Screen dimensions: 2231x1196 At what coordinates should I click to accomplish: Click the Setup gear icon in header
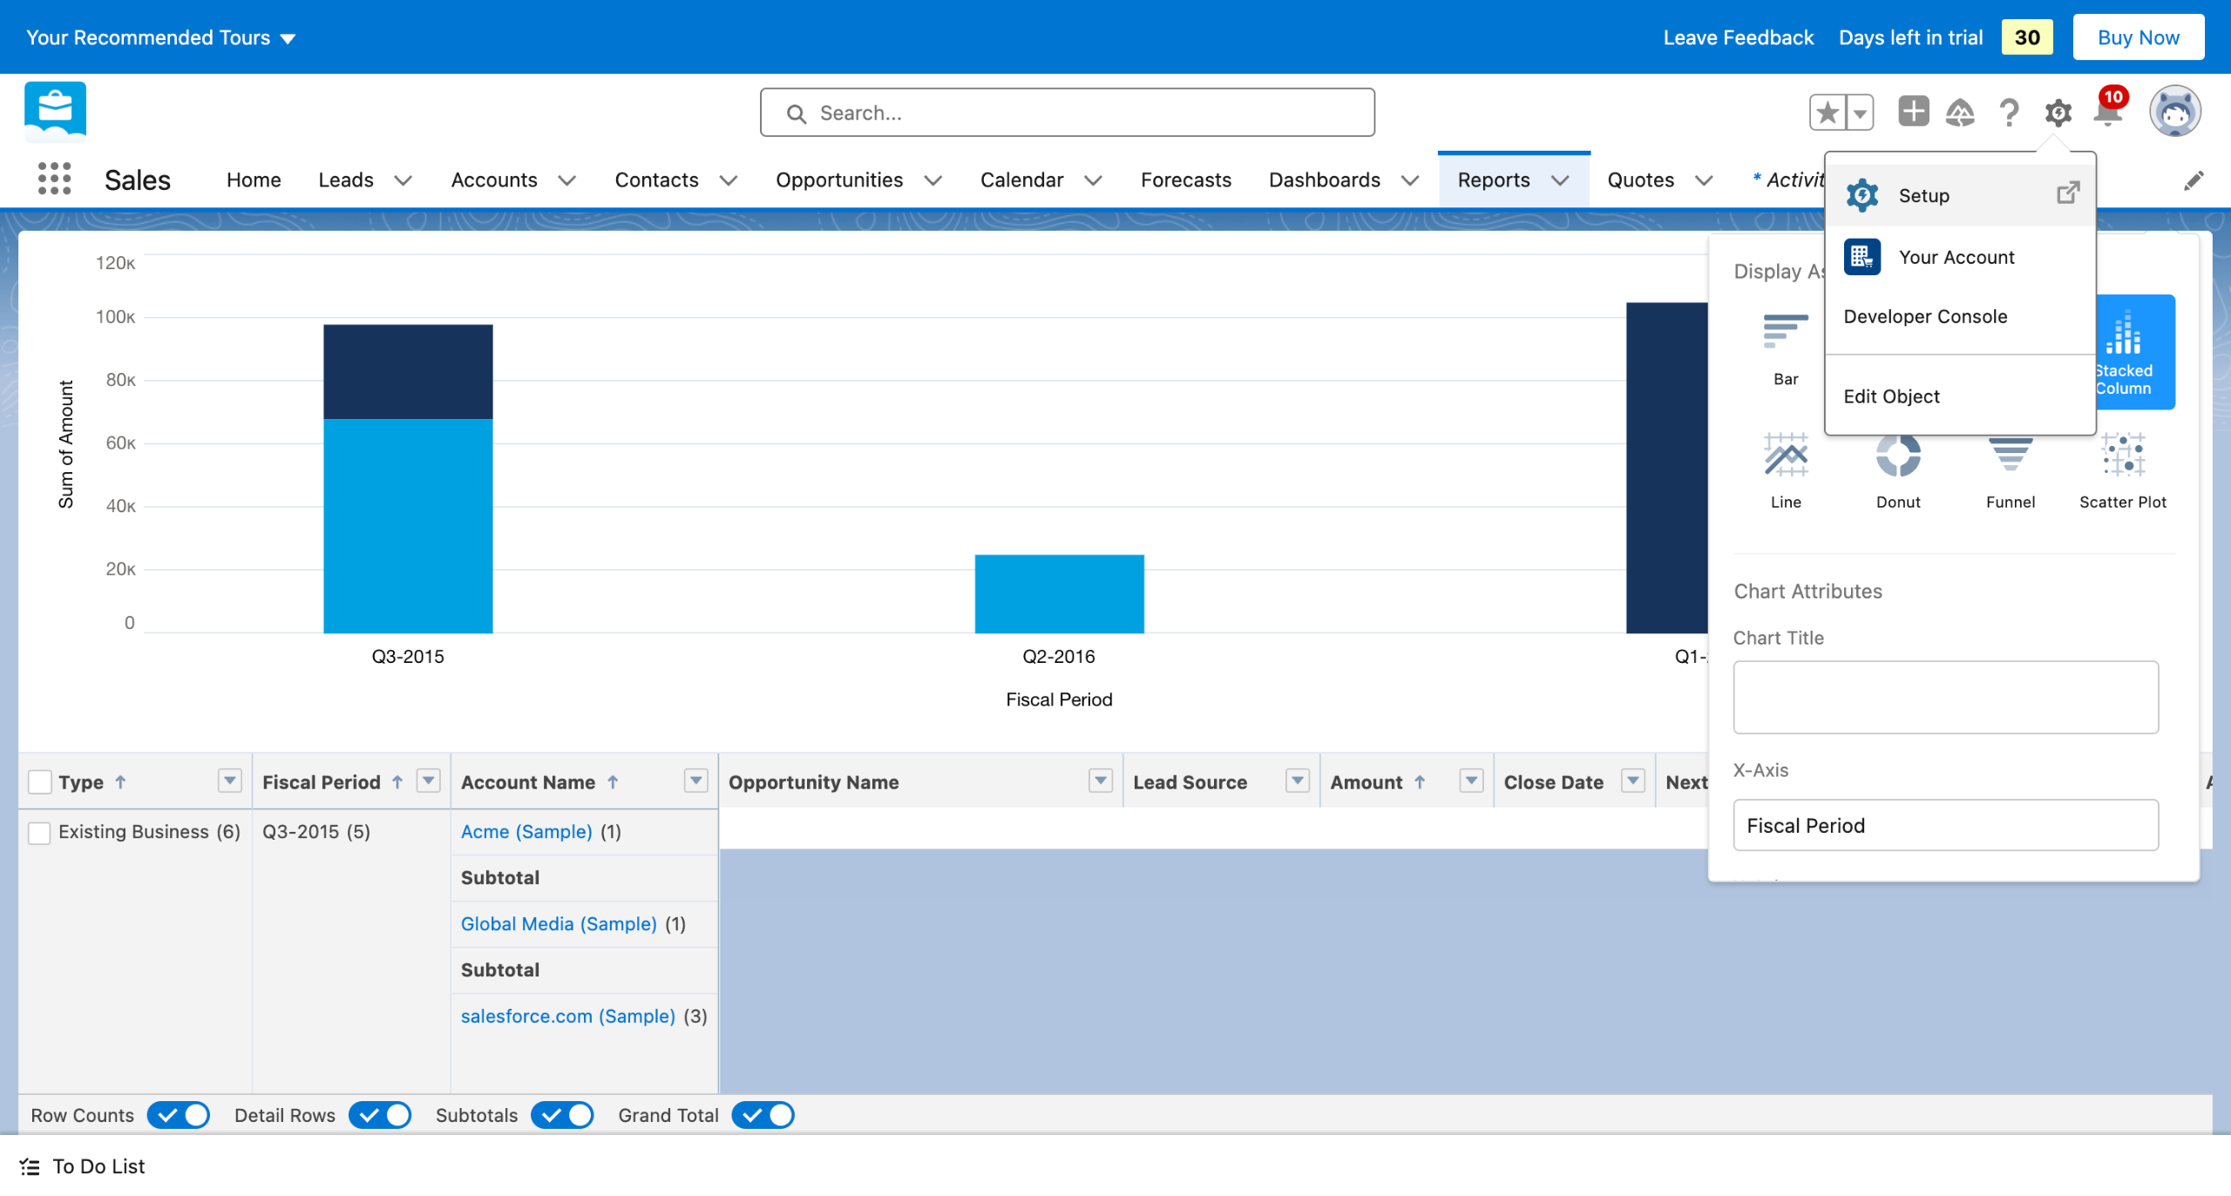click(x=2058, y=112)
